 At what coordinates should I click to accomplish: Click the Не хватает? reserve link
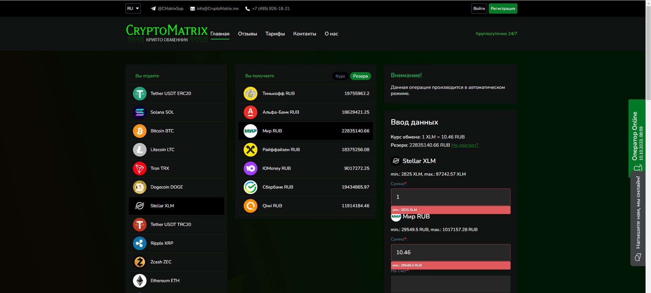point(465,145)
